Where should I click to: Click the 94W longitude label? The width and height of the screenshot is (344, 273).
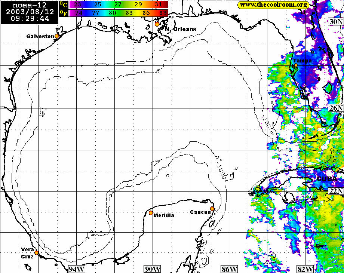click(x=77, y=269)
